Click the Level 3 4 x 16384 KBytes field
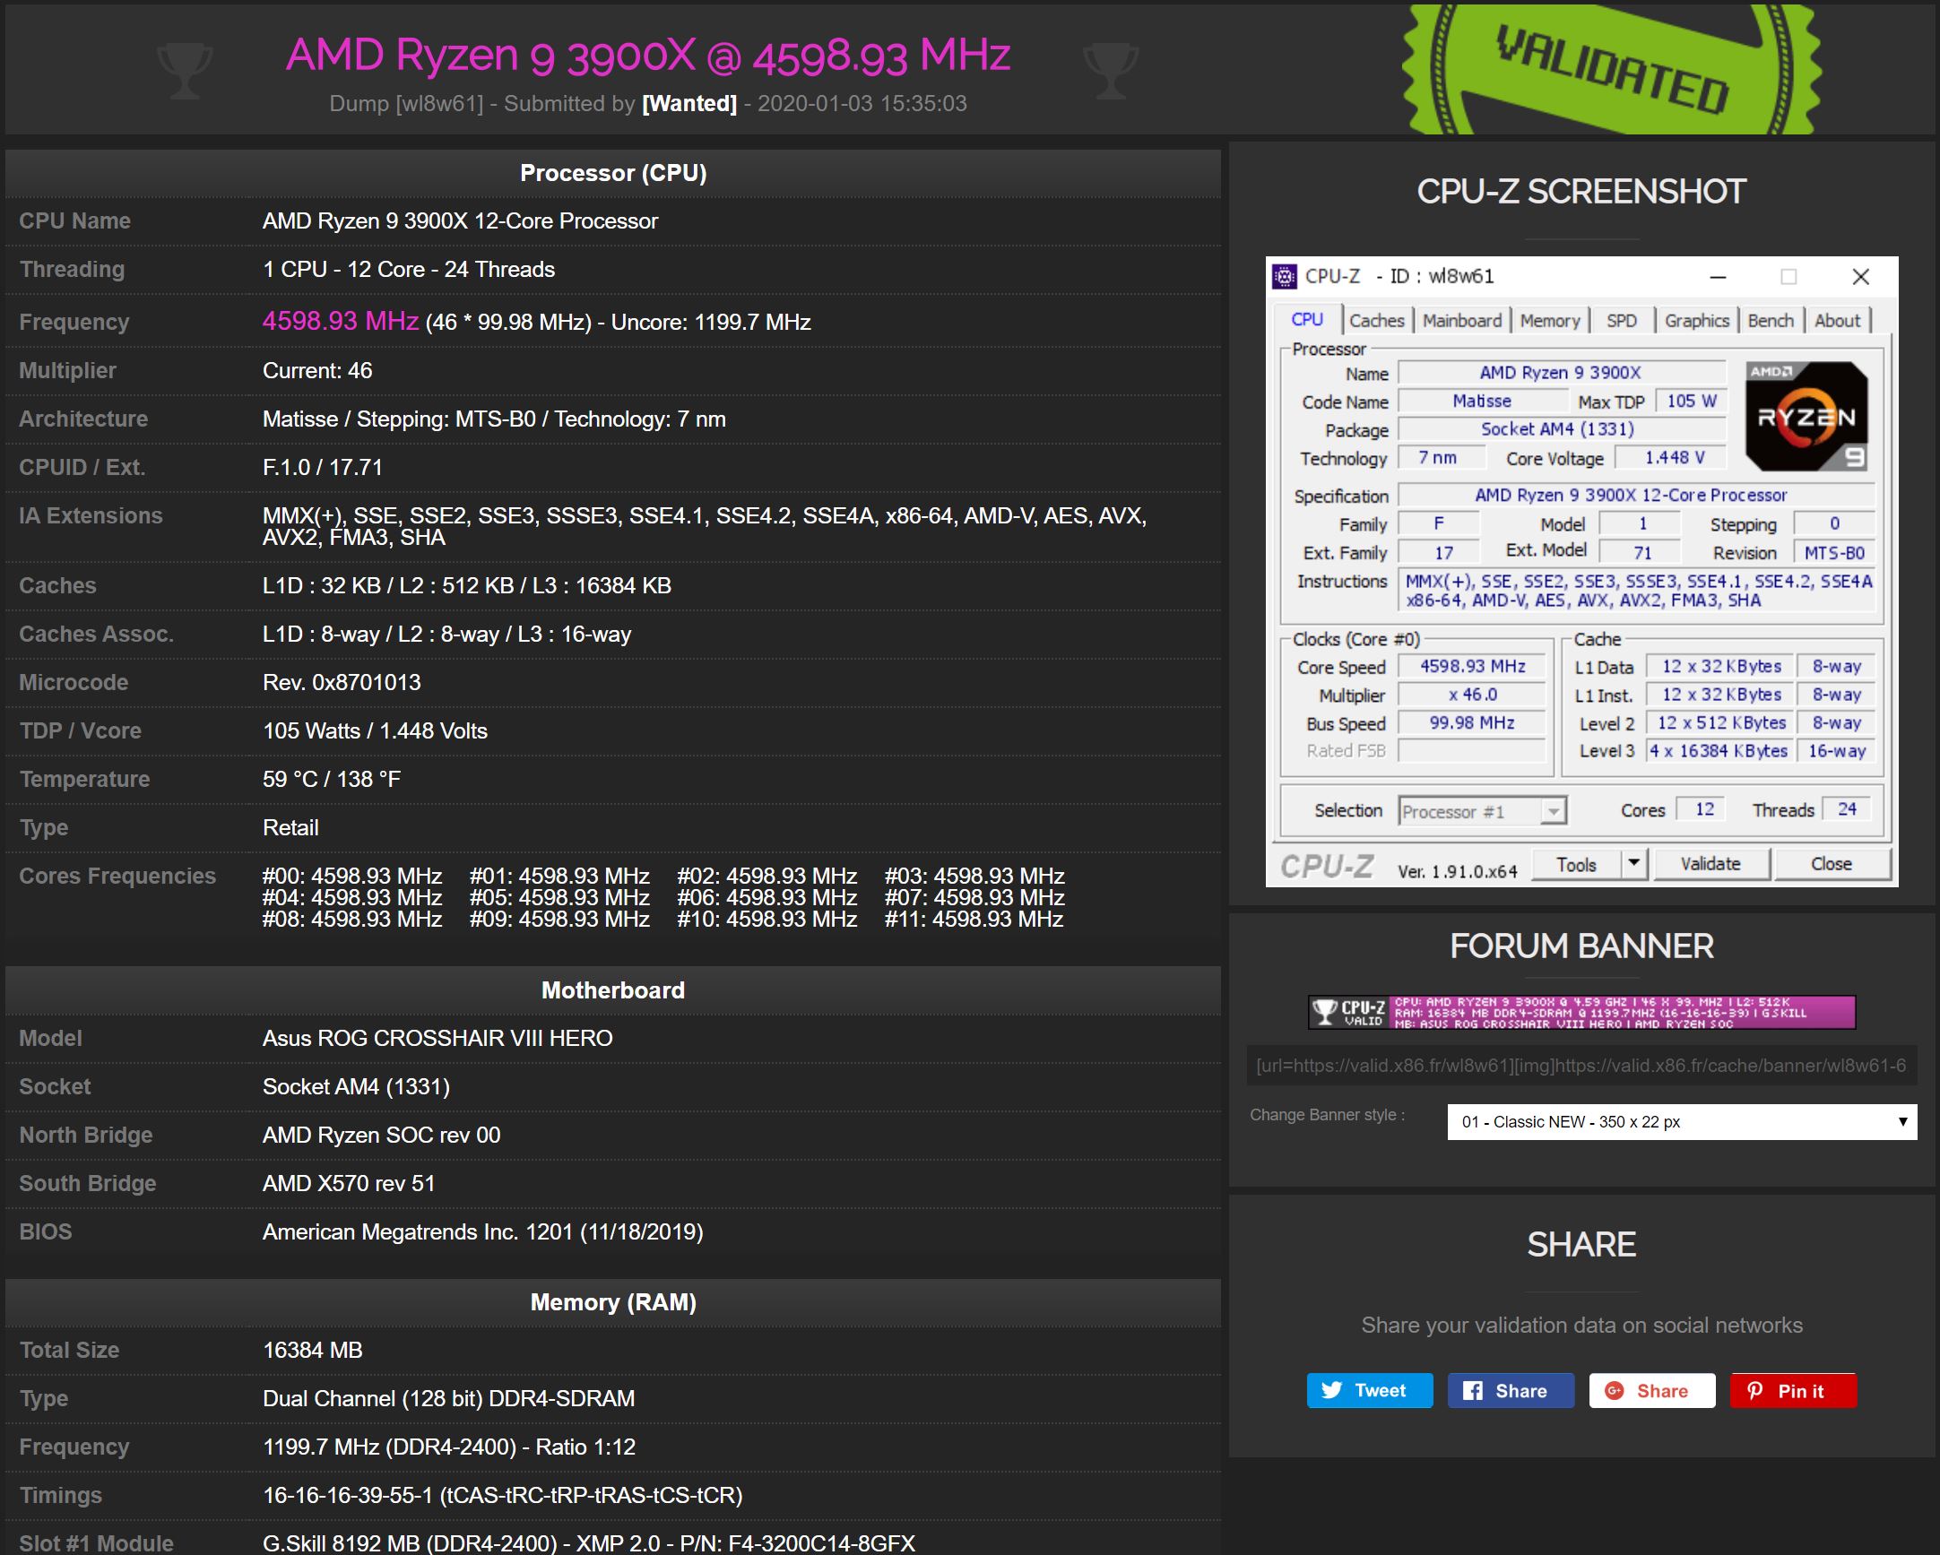Viewport: 1940px width, 1555px height. tap(1719, 751)
